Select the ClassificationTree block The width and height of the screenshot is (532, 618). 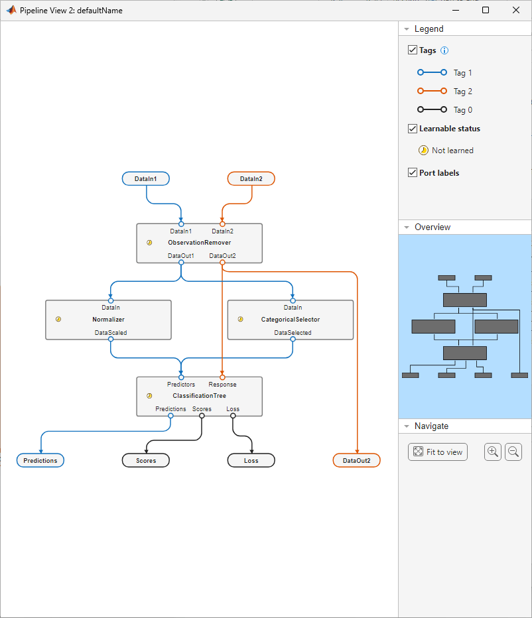[199, 396]
